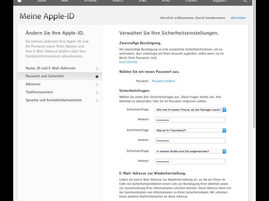Image resolution: width=269 pixels, height=201 pixels.
Task: Select the Adressen section
Action: coord(59,84)
